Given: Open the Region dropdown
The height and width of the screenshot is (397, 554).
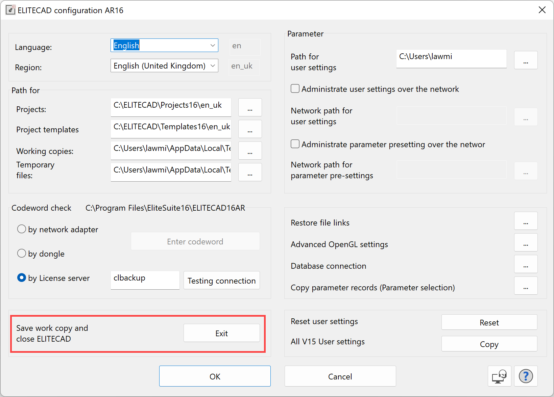Looking at the screenshot, I should coord(164,65).
